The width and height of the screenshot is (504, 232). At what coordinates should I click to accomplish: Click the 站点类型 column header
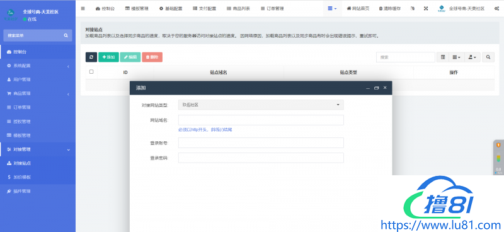[x=348, y=72]
